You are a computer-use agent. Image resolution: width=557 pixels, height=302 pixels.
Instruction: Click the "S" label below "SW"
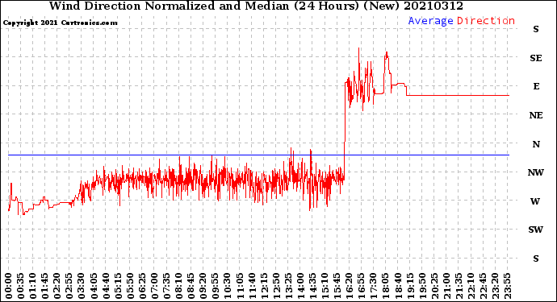[536, 259]
